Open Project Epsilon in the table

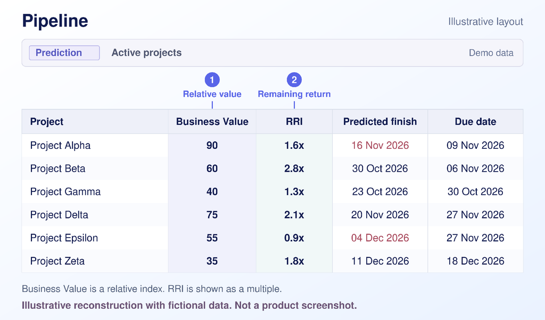(64, 238)
